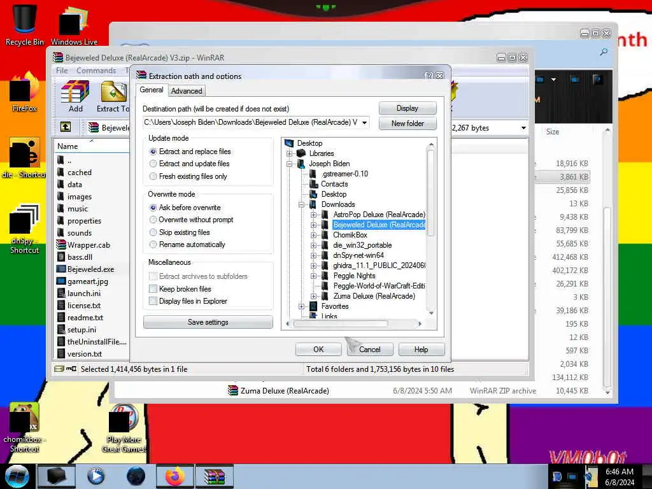Select Ask before overwrite option
Viewport: 652px width, 489px height.
click(153, 208)
